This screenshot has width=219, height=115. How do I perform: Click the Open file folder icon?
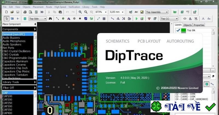[x=12, y=12]
